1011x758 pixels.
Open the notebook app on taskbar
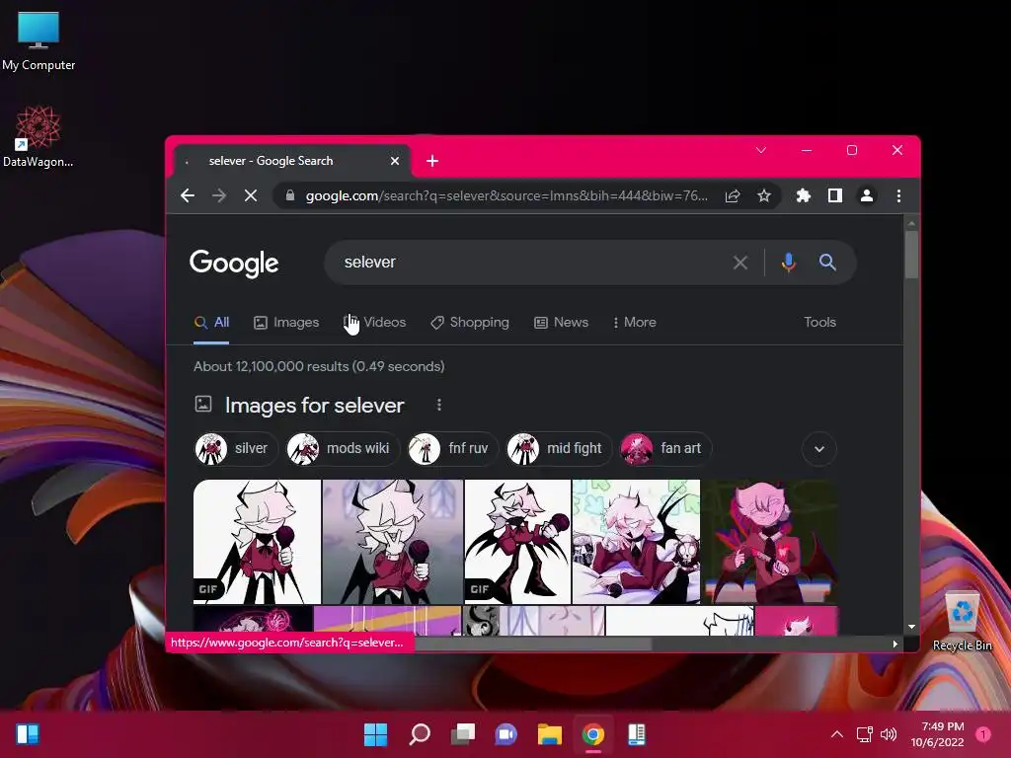(x=637, y=734)
